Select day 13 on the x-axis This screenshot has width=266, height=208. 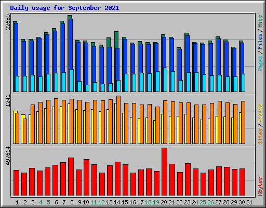pos(109,202)
